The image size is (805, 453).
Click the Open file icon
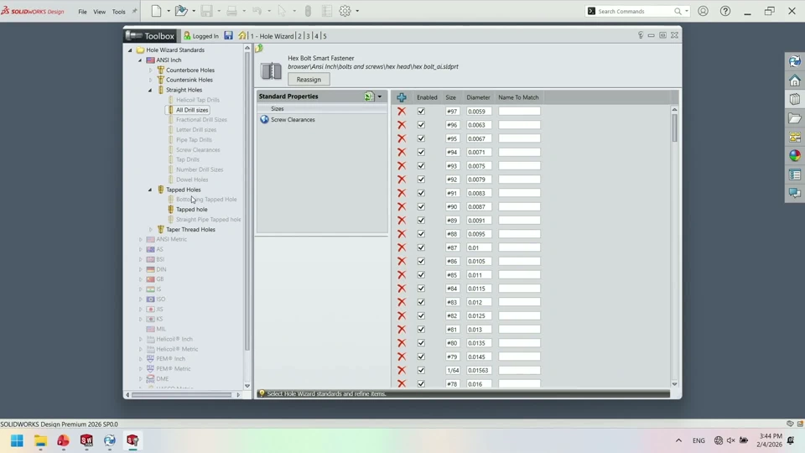[181, 11]
